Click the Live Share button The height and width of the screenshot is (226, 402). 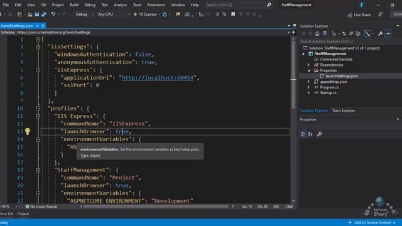tap(359, 15)
